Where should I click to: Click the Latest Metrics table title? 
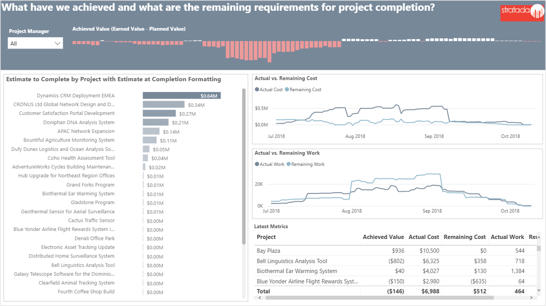pos(271,226)
